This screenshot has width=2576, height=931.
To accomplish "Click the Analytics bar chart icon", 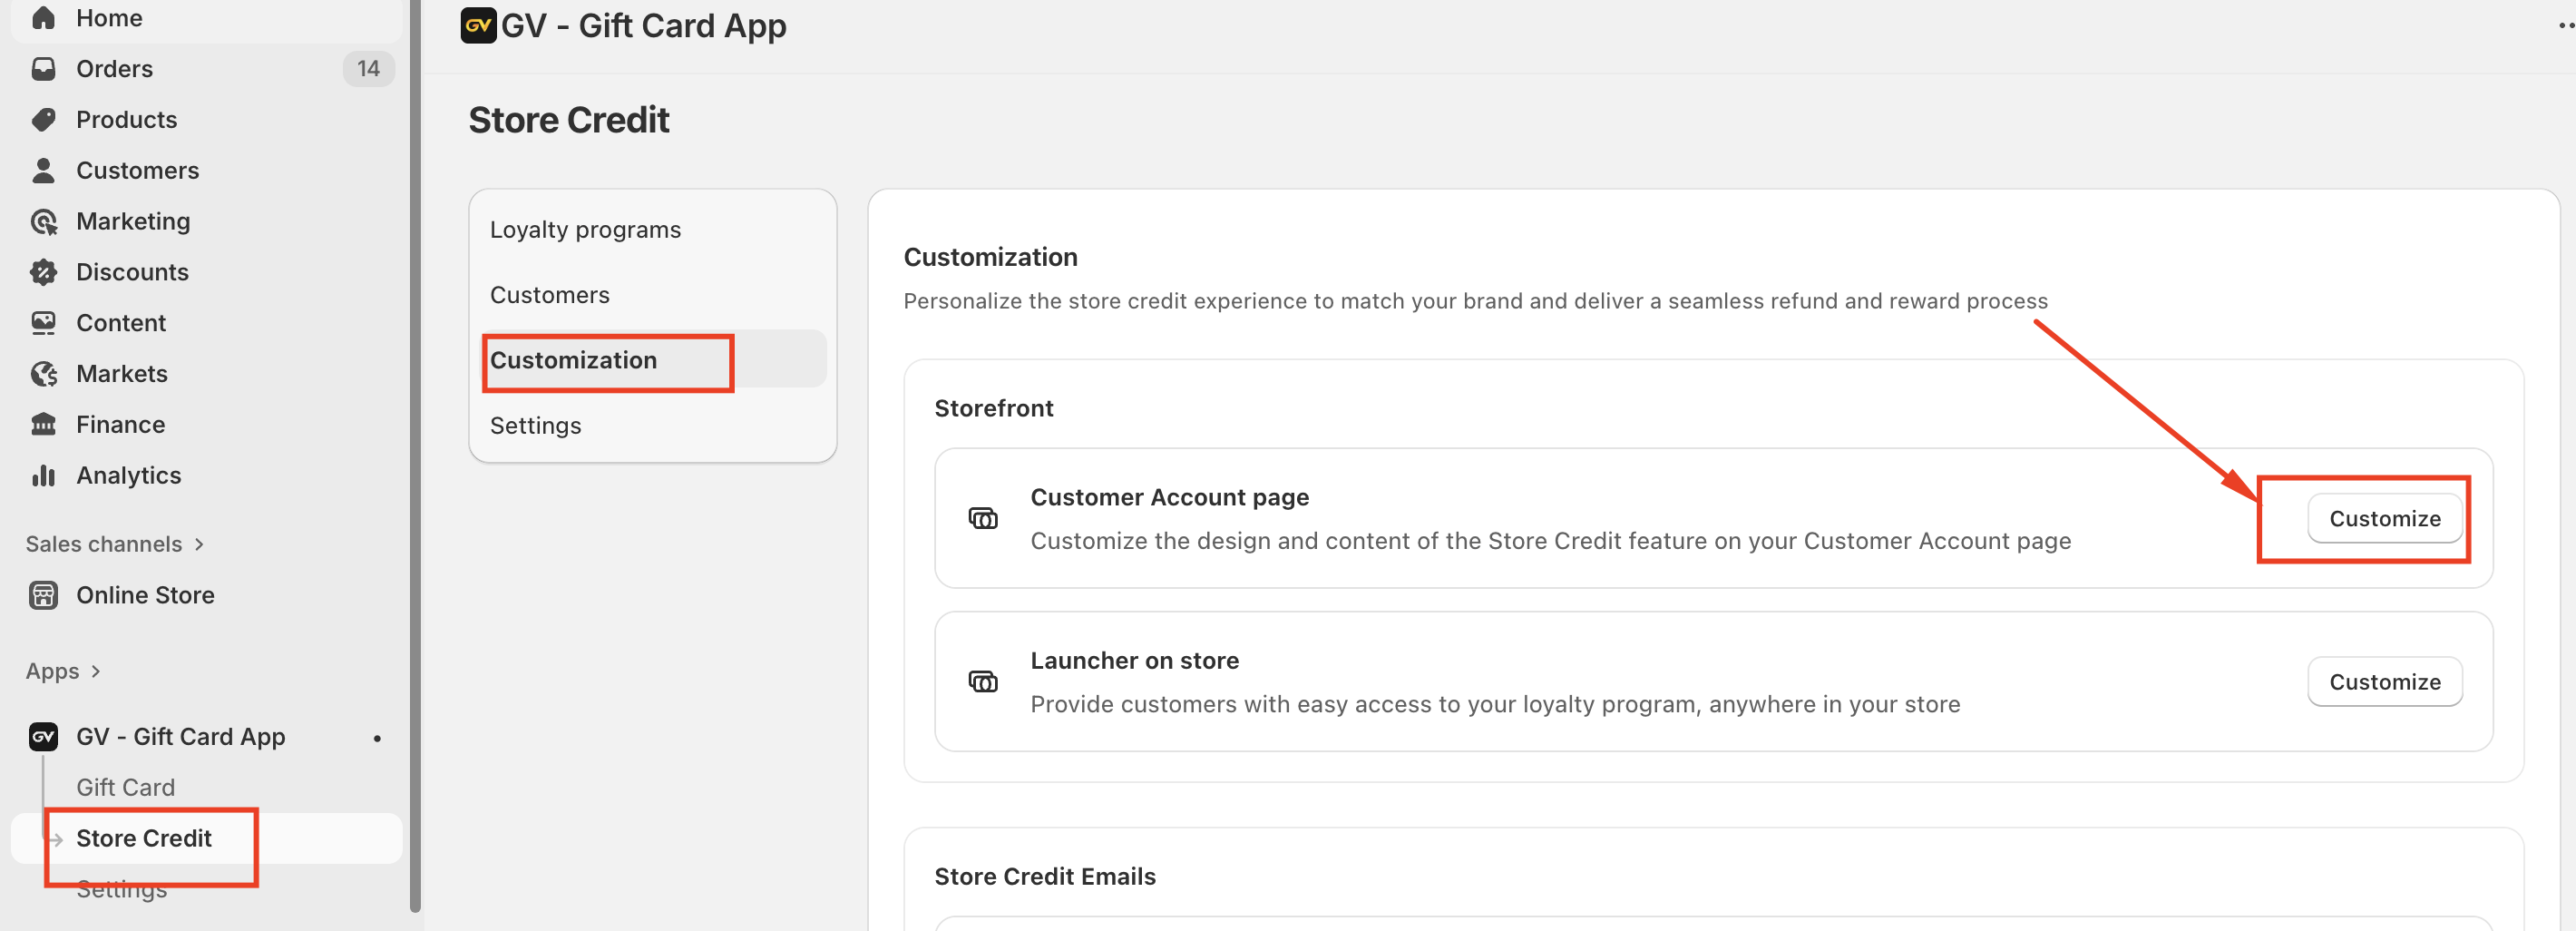I will pos(43,475).
